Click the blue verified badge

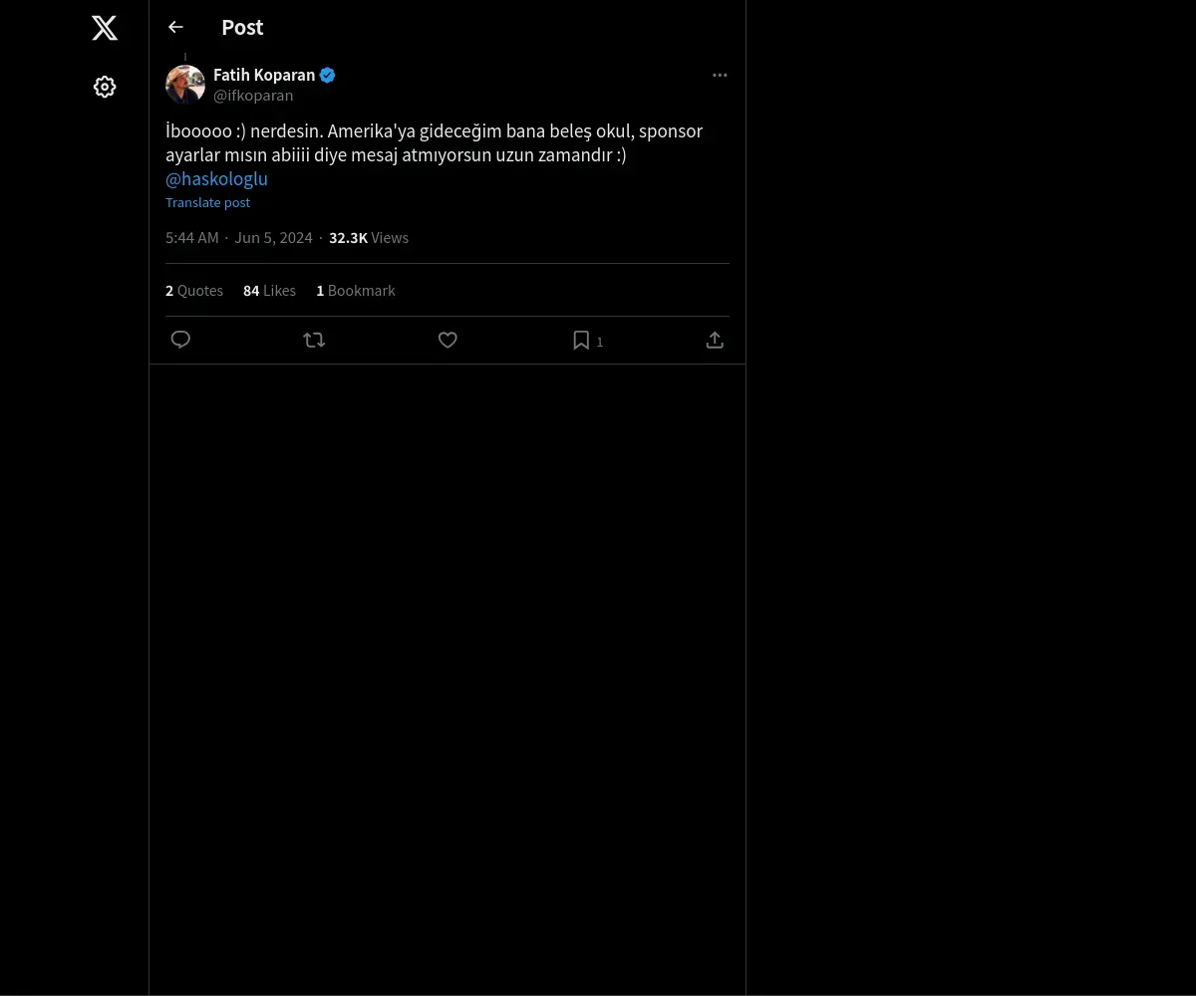click(x=327, y=76)
